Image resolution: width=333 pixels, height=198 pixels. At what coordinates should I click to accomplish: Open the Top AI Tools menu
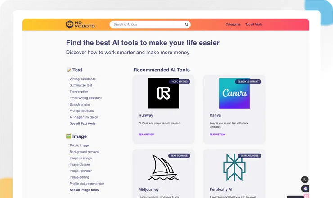253,25
